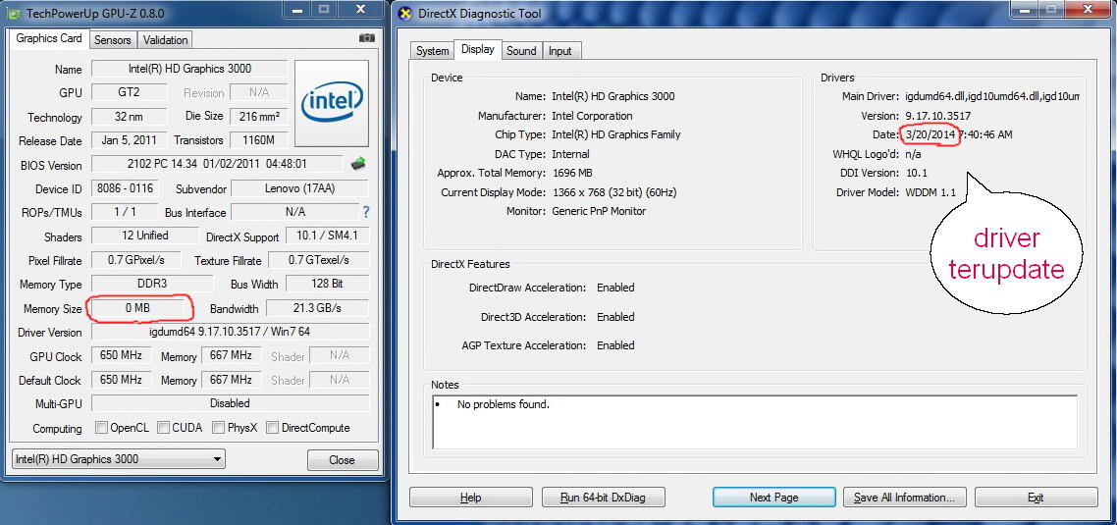Click the BIOS save chip icon
The image size is (1117, 525).
tap(358, 163)
